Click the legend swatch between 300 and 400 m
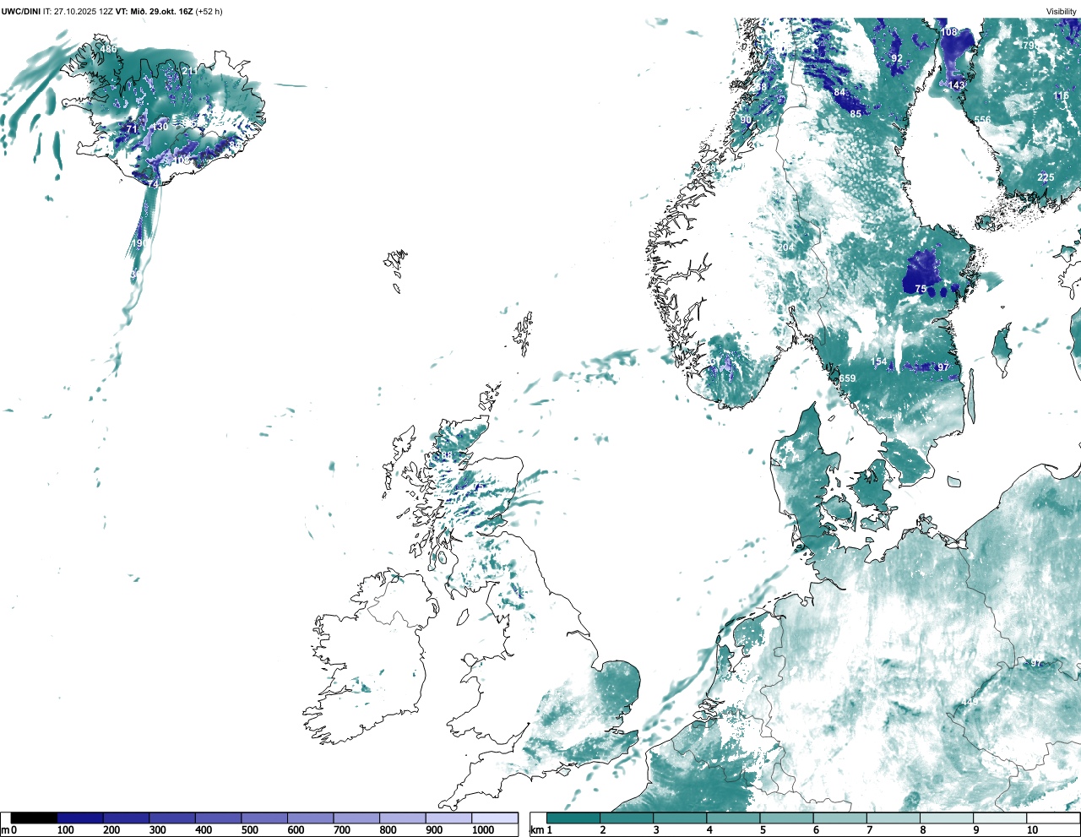1081x837 pixels. (x=172, y=818)
